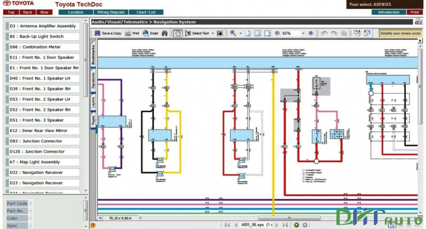Click the first document-compare icon

pos(357,33)
